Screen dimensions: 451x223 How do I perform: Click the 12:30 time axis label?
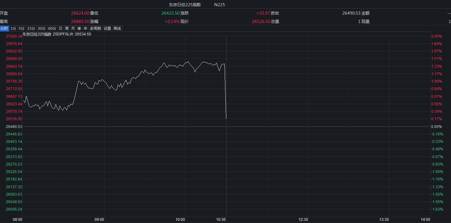point(303,220)
